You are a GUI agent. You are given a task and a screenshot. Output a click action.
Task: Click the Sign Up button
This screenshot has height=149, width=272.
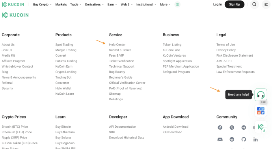point(235,4)
